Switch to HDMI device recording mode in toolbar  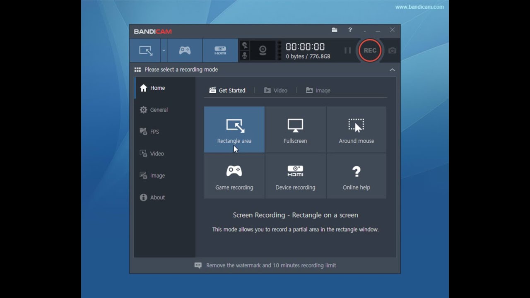pos(220,50)
